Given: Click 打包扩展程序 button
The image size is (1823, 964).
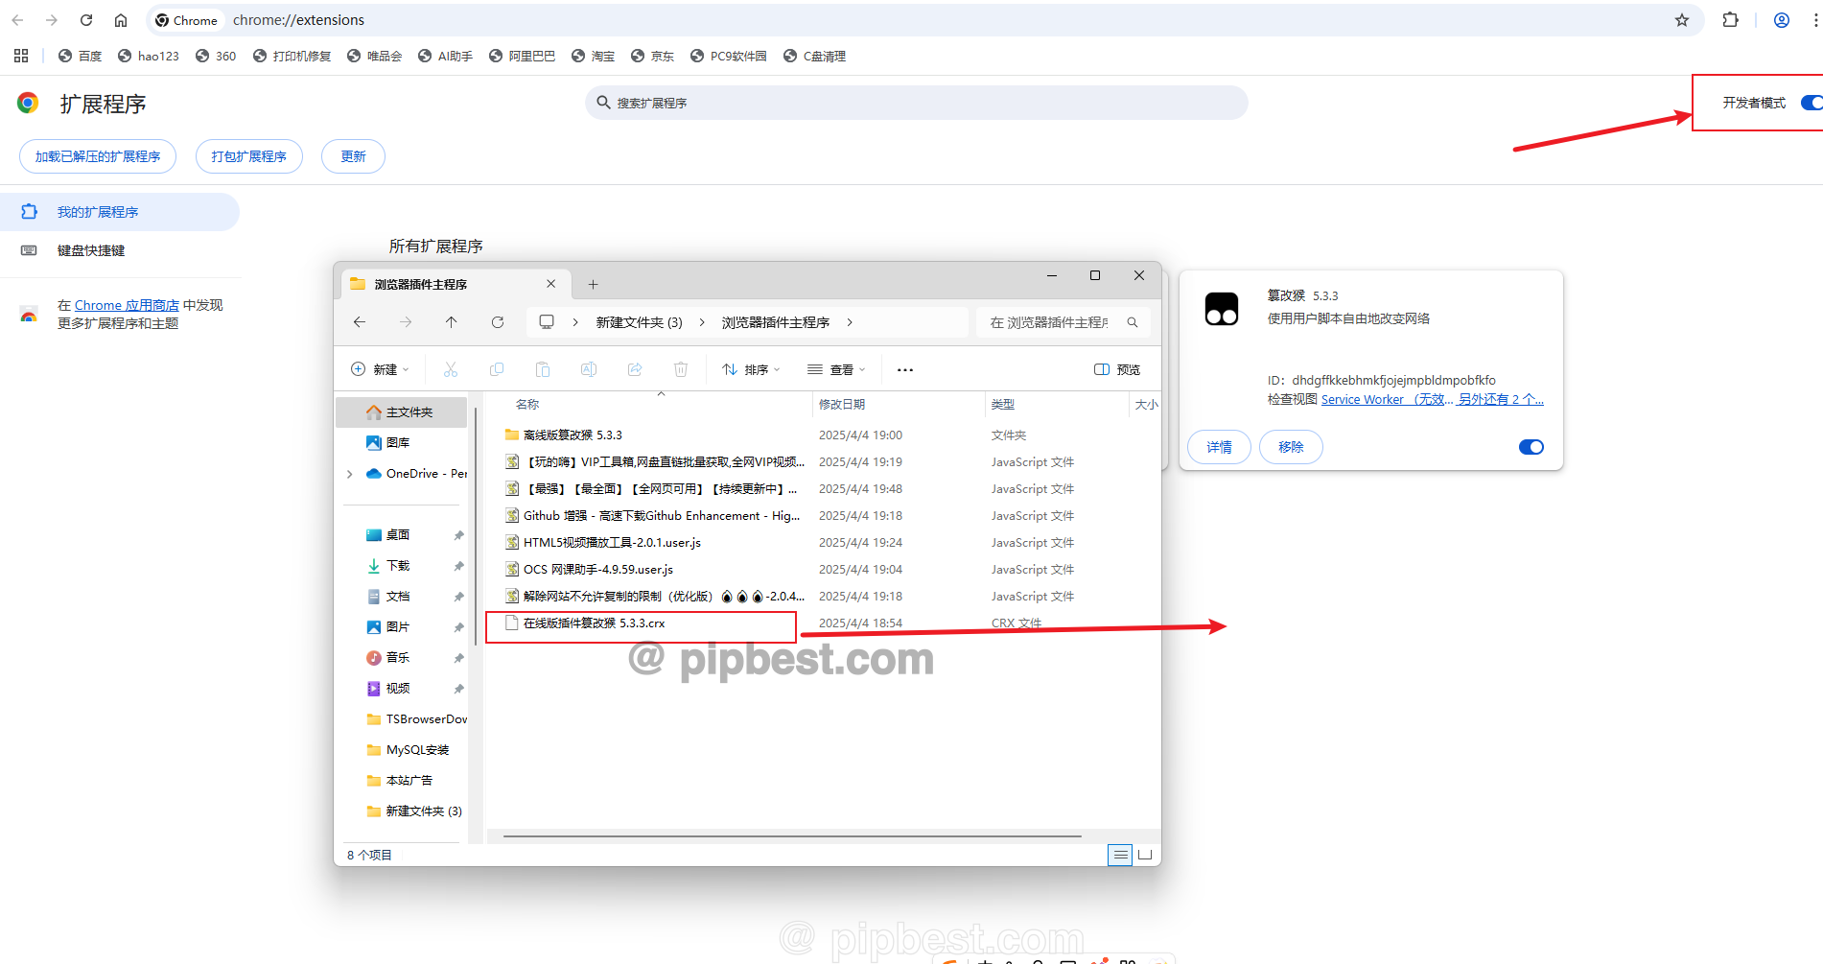Looking at the screenshot, I should [249, 156].
